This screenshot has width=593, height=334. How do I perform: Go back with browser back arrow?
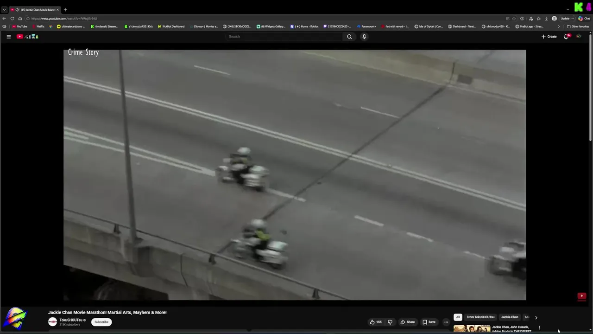coord(4,19)
